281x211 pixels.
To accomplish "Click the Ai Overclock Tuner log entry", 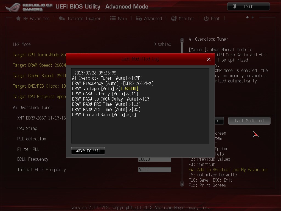I will (x=107, y=78).
